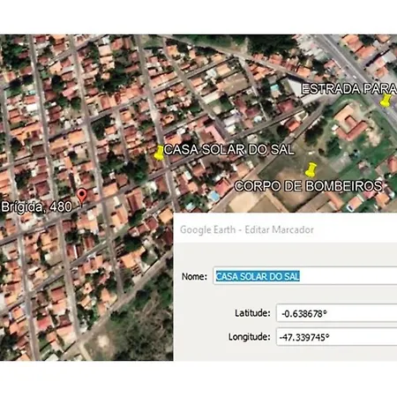Click the Brígida, 480 address label
The height and width of the screenshot is (397, 397).
36,206
